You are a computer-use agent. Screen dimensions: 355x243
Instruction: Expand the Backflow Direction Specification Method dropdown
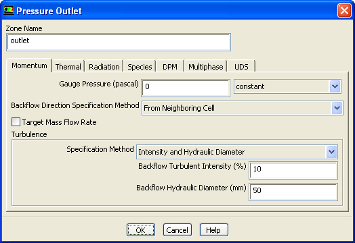pyautogui.click(x=243, y=108)
